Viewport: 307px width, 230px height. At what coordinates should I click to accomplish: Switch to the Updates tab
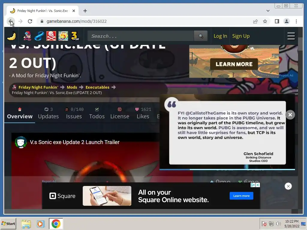(x=48, y=114)
